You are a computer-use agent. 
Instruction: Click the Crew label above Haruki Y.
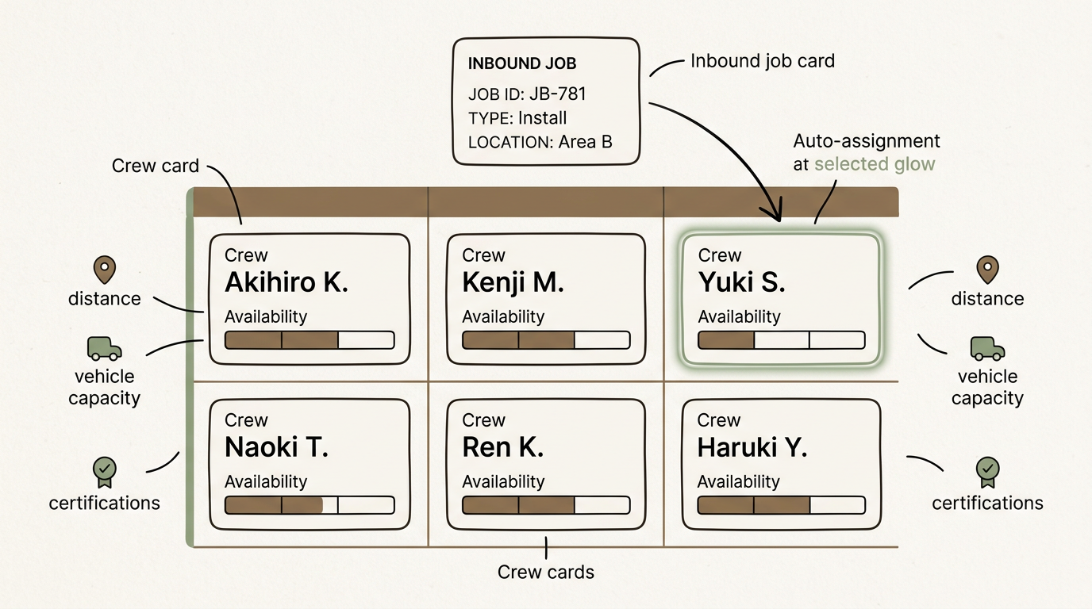(719, 420)
